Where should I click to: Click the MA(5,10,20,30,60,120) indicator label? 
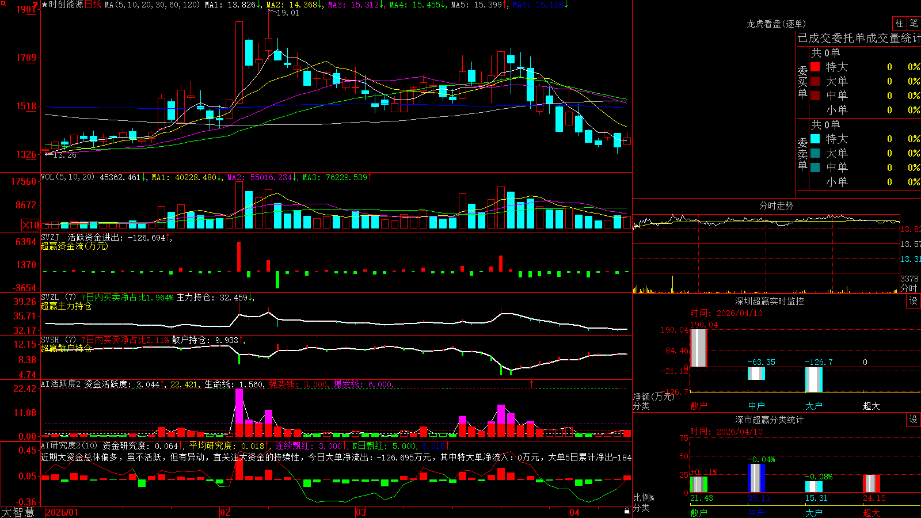(x=152, y=5)
